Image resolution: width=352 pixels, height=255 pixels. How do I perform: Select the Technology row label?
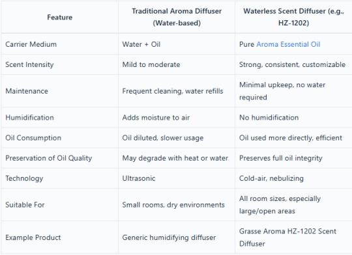click(x=24, y=178)
